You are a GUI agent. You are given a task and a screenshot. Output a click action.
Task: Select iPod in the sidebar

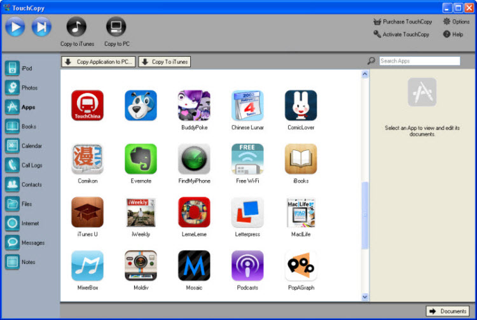(x=19, y=68)
